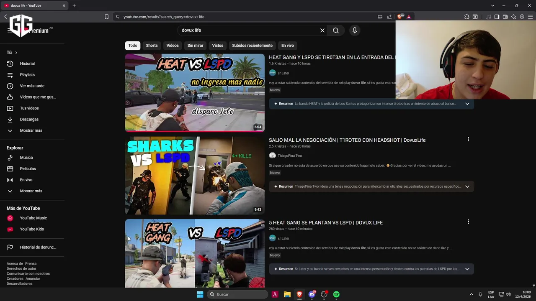Open HEAT GANG Y LSPD video title

click(x=332, y=57)
